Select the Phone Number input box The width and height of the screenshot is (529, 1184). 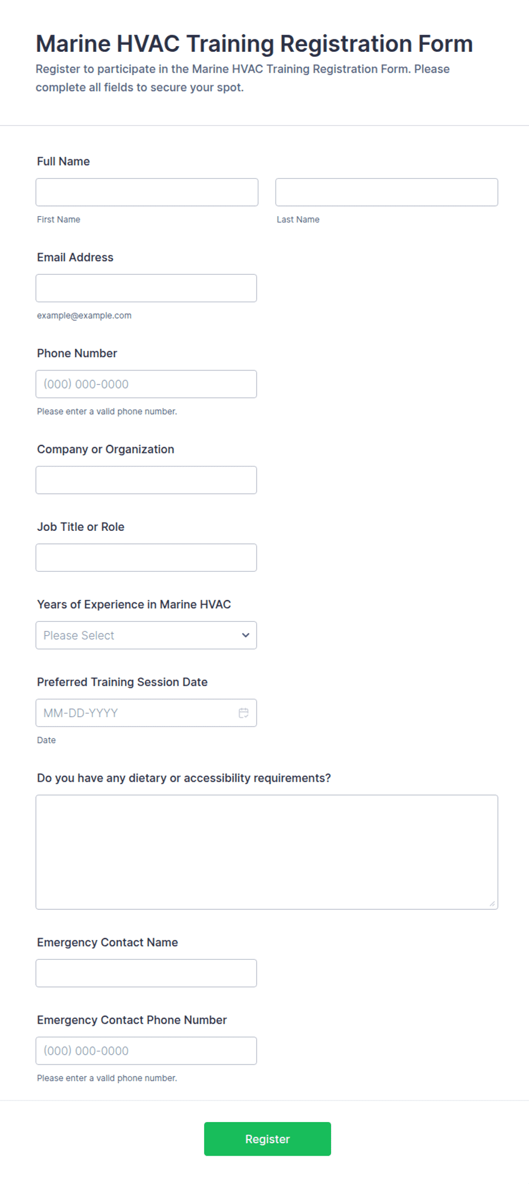[x=146, y=384]
